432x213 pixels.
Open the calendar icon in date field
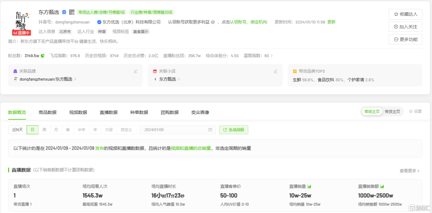tap(210, 130)
